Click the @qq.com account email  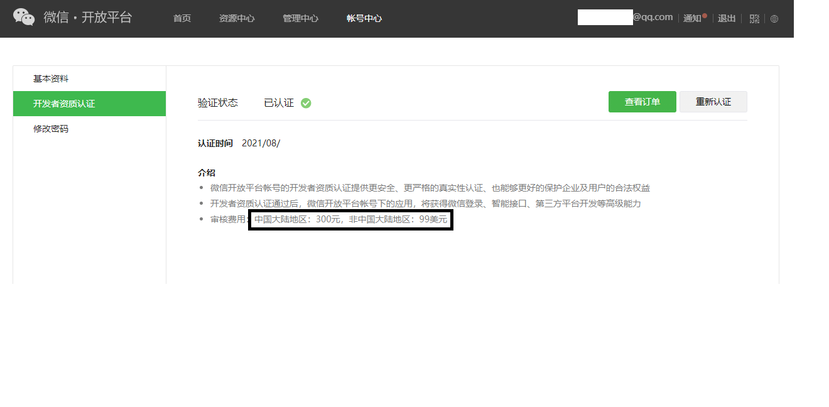coord(652,17)
